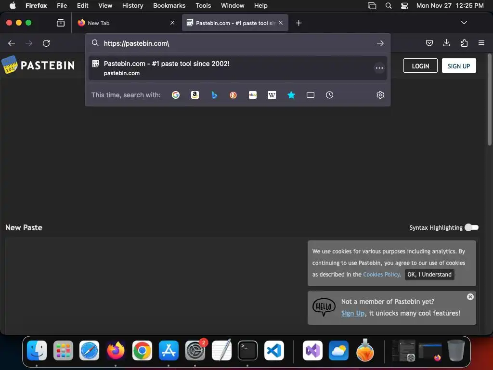Viewport: 493px width, 370px height.
Task: Close the New Tab tab
Action: click(x=172, y=23)
